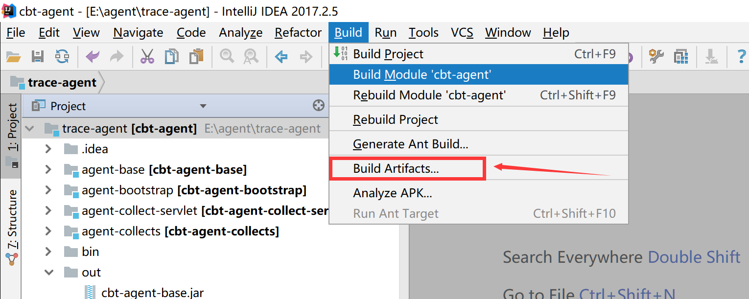Choose Build Project from Build menu
The width and height of the screenshot is (749, 299).
pos(479,54)
